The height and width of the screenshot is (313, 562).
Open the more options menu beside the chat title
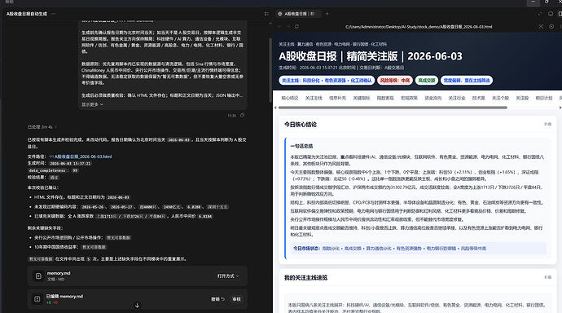pyautogui.click(x=54, y=14)
